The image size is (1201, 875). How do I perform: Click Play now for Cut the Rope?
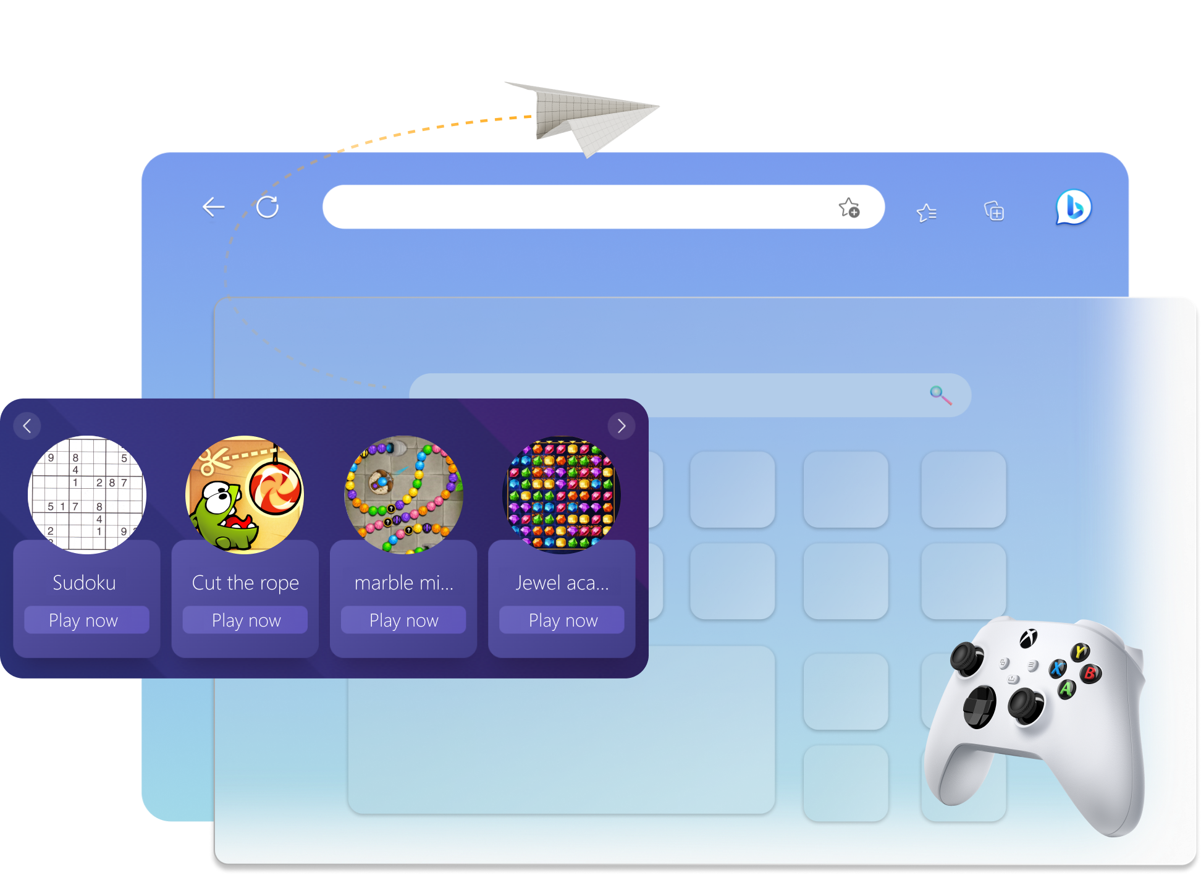(247, 619)
